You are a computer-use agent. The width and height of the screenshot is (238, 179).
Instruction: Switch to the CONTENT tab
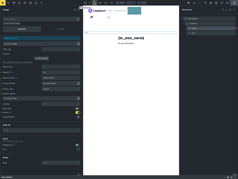coord(22,29)
